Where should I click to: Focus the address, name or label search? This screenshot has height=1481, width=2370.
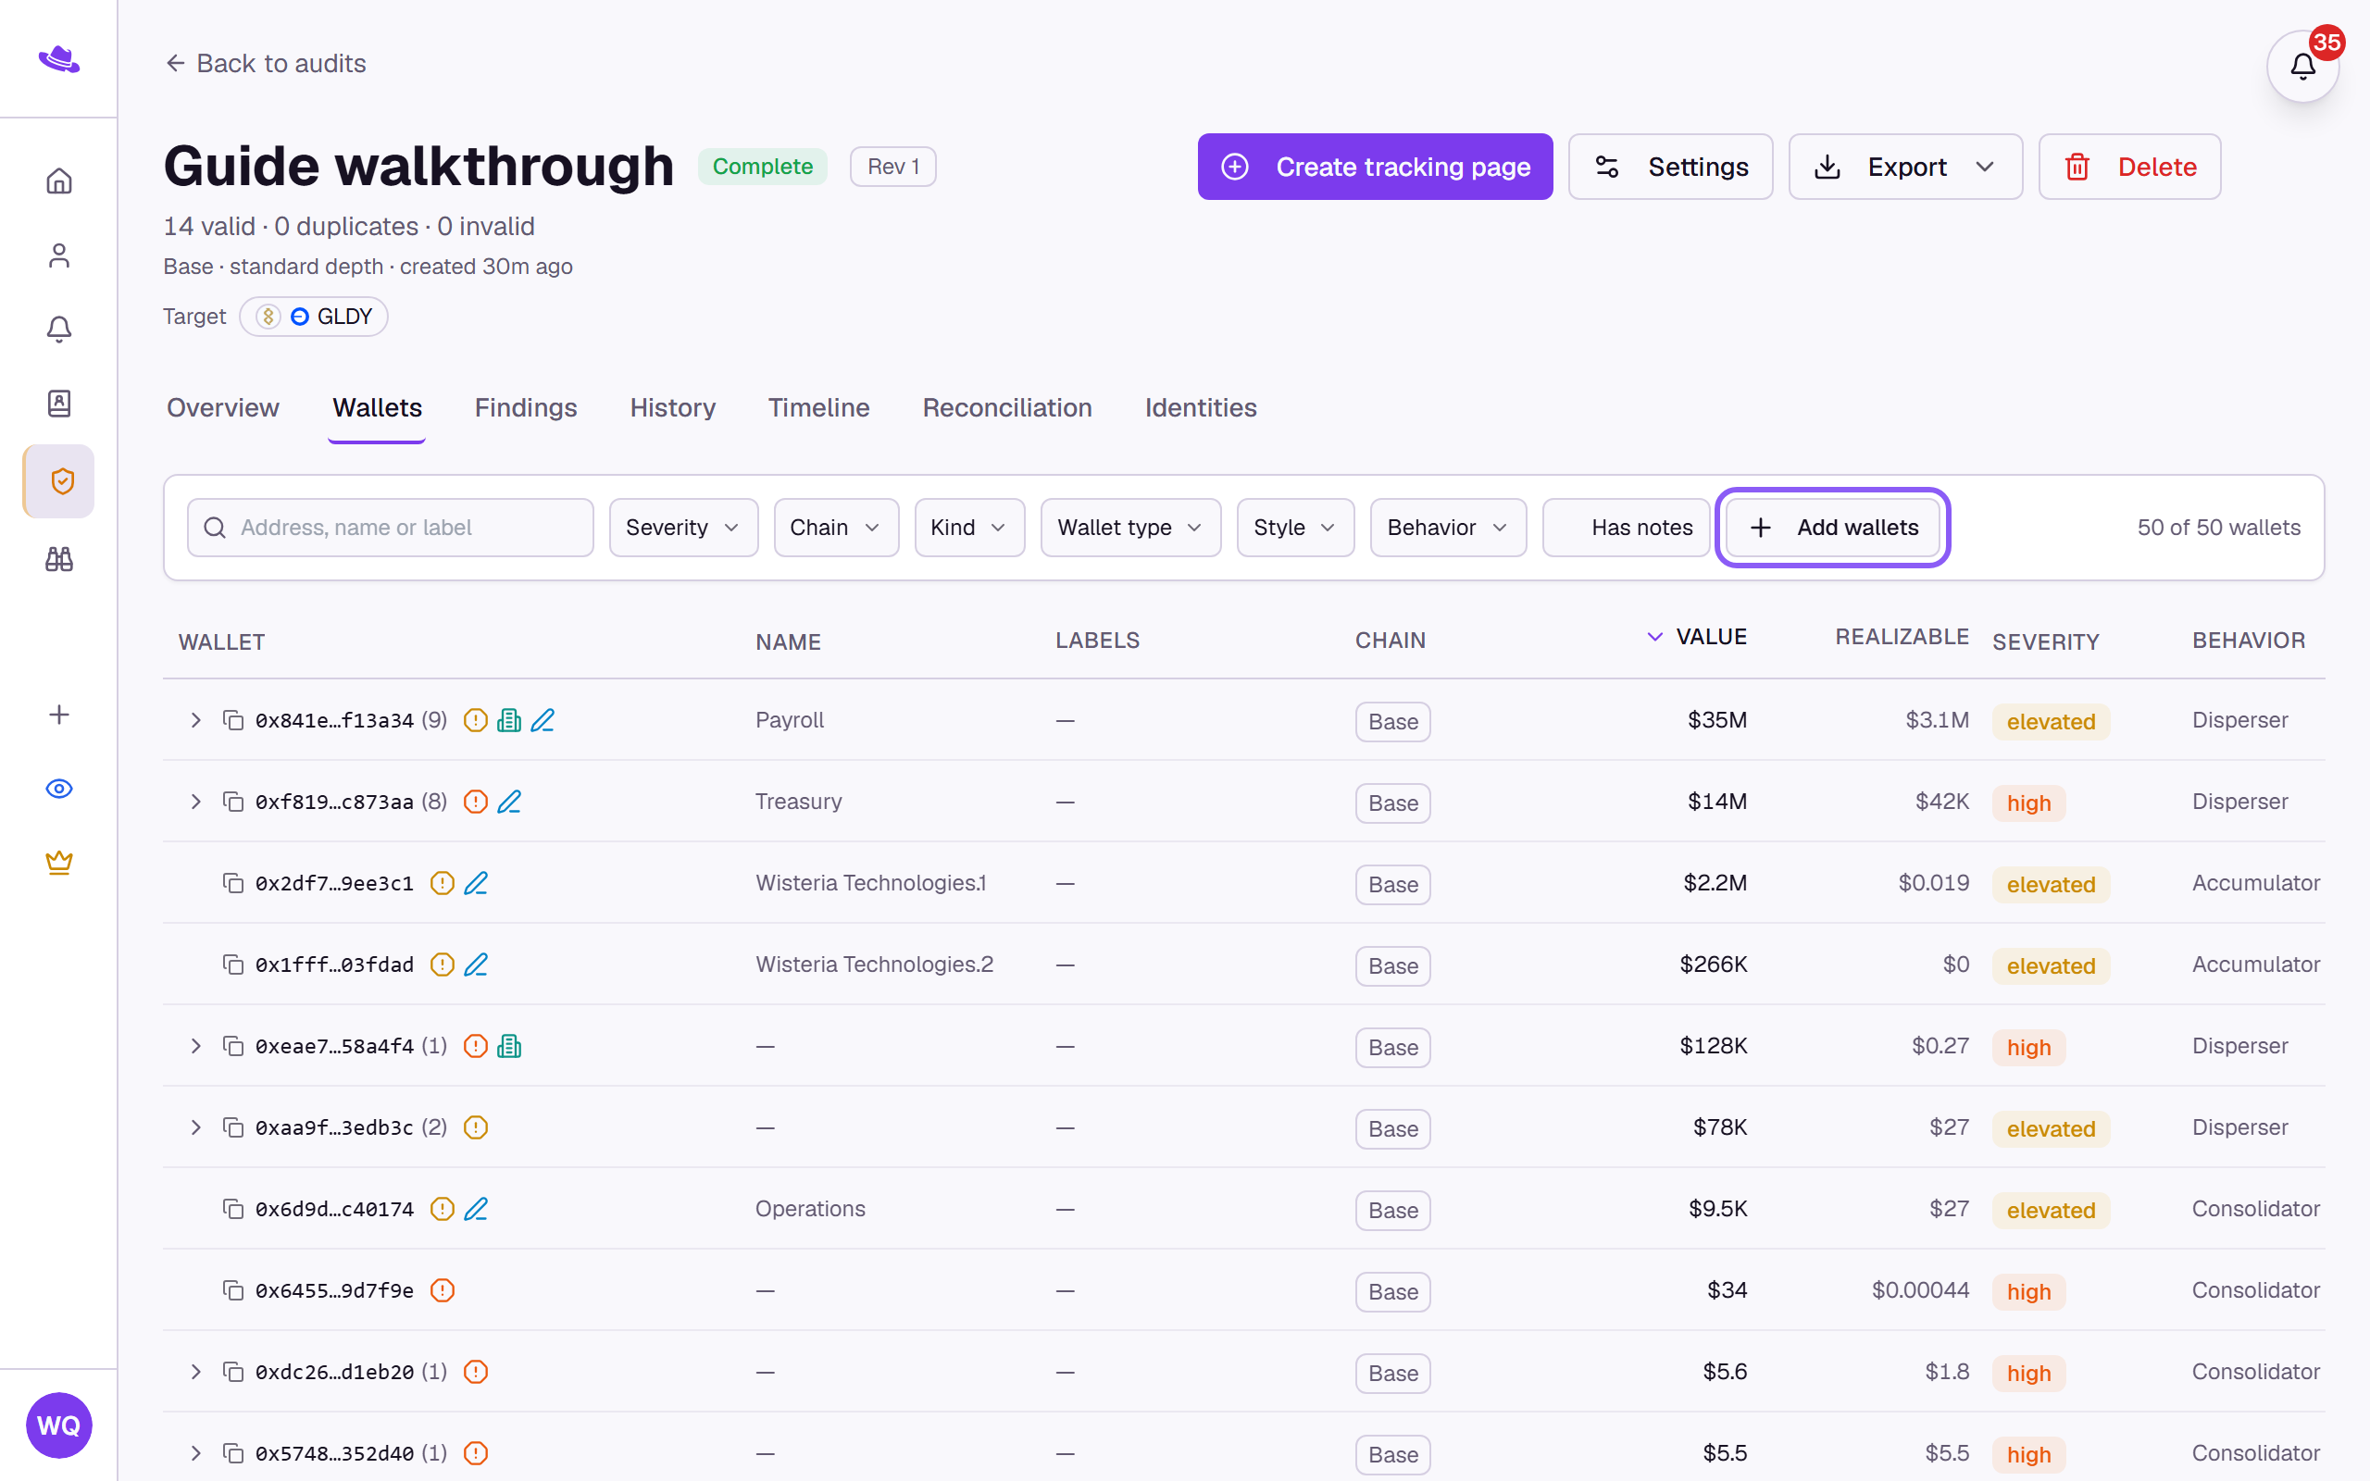[390, 528]
